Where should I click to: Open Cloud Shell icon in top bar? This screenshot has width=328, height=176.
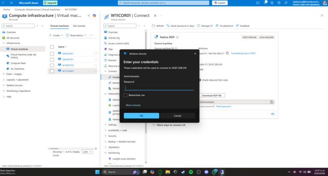[x=258, y=3]
